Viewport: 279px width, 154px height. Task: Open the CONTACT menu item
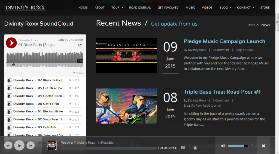tap(244, 7)
